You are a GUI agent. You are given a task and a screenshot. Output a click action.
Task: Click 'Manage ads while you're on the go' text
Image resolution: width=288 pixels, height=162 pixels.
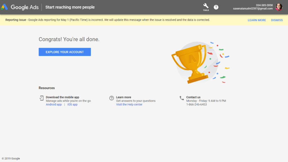(x=68, y=101)
